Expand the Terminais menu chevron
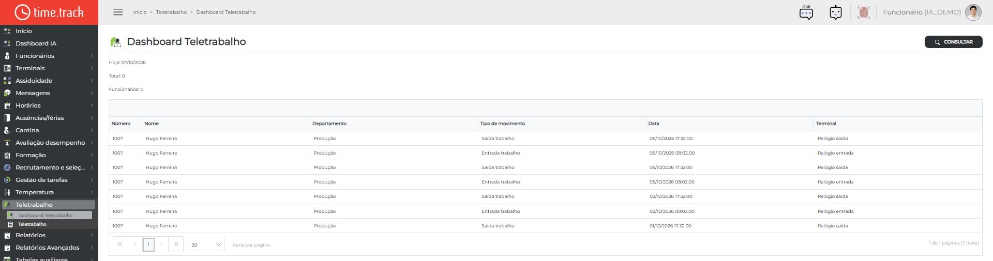The image size is (993, 261). coord(92,68)
